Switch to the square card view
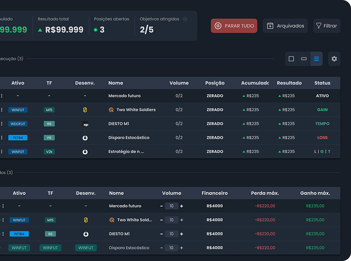This screenshot has width=351, height=261. pyautogui.click(x=292, y=59)
